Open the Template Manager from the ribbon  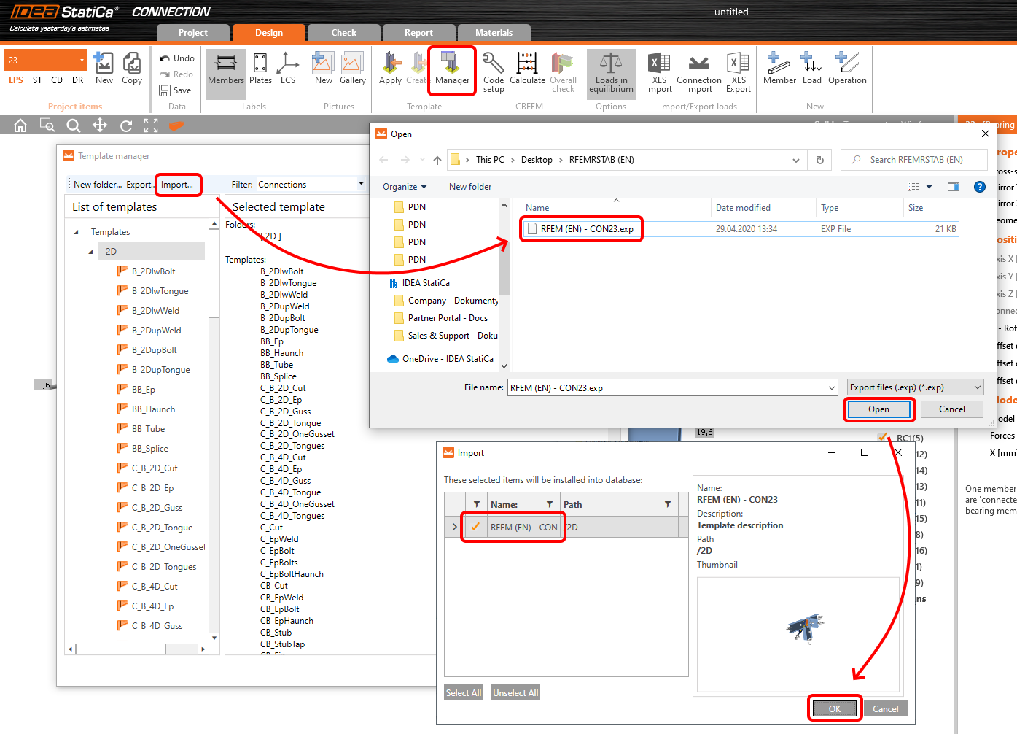(451, 69)
